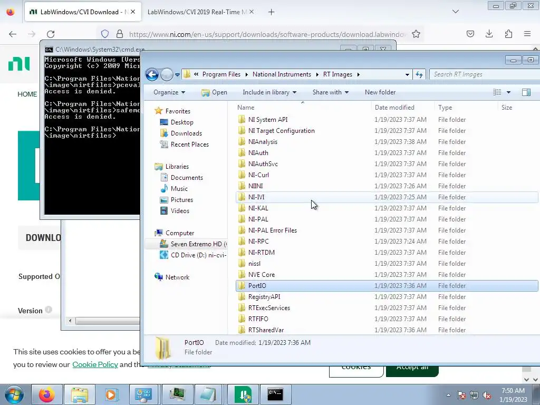Open Share with dropdown

[x=330, y=92]
